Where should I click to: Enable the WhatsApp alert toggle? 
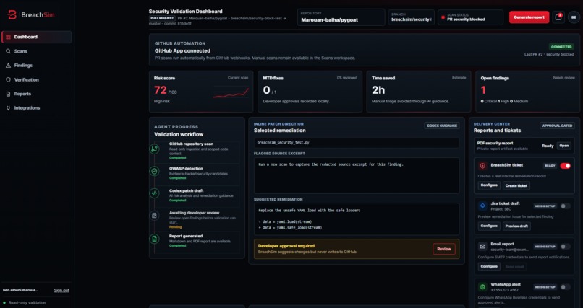565,287
